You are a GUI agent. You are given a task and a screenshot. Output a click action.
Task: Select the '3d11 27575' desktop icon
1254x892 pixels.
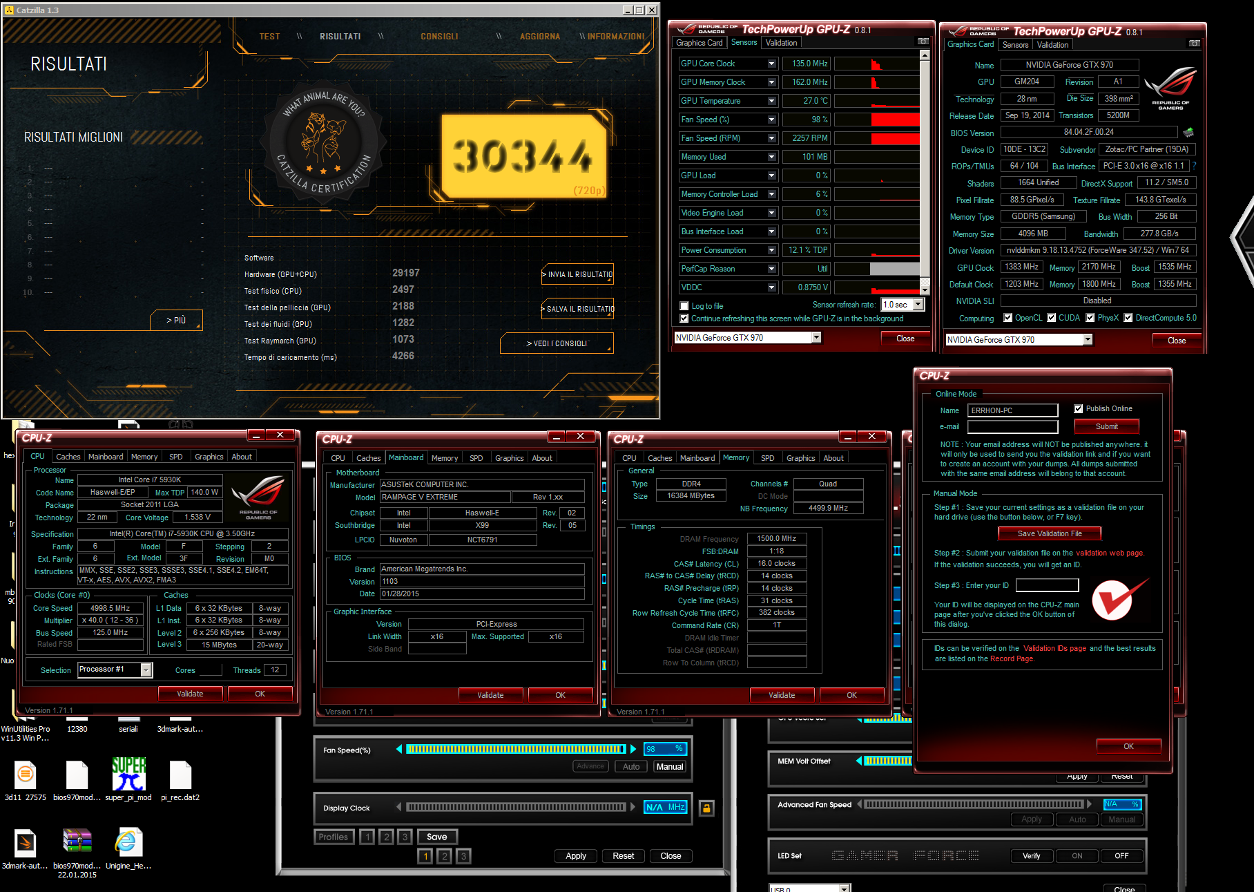26,775
